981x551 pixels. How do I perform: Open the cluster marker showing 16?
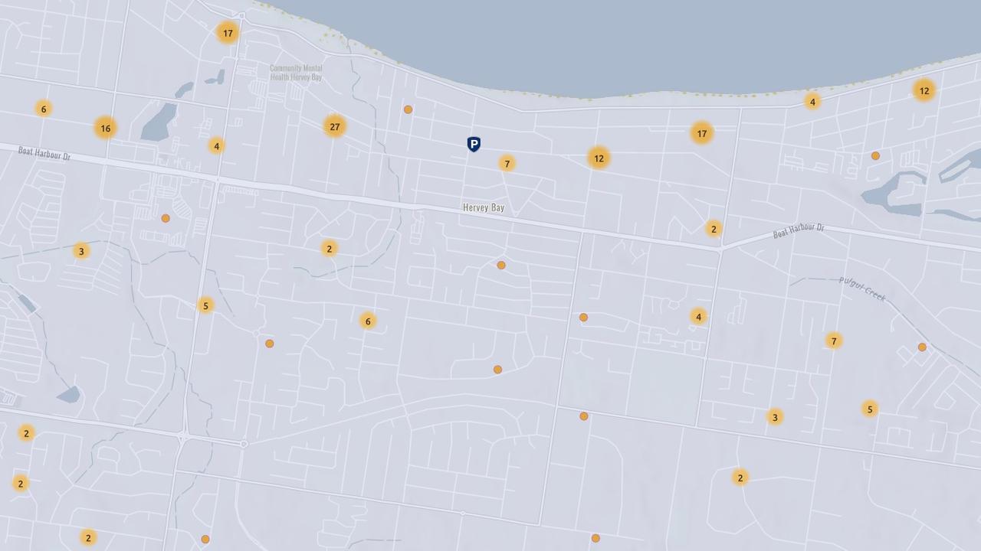pos(106,128)
